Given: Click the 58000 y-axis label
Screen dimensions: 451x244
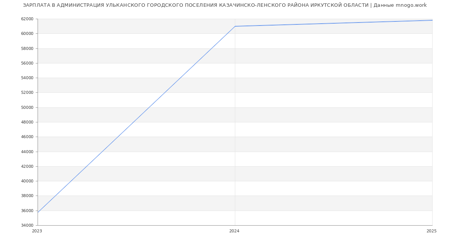Looking at the screenshot, I should click(27, 48).
